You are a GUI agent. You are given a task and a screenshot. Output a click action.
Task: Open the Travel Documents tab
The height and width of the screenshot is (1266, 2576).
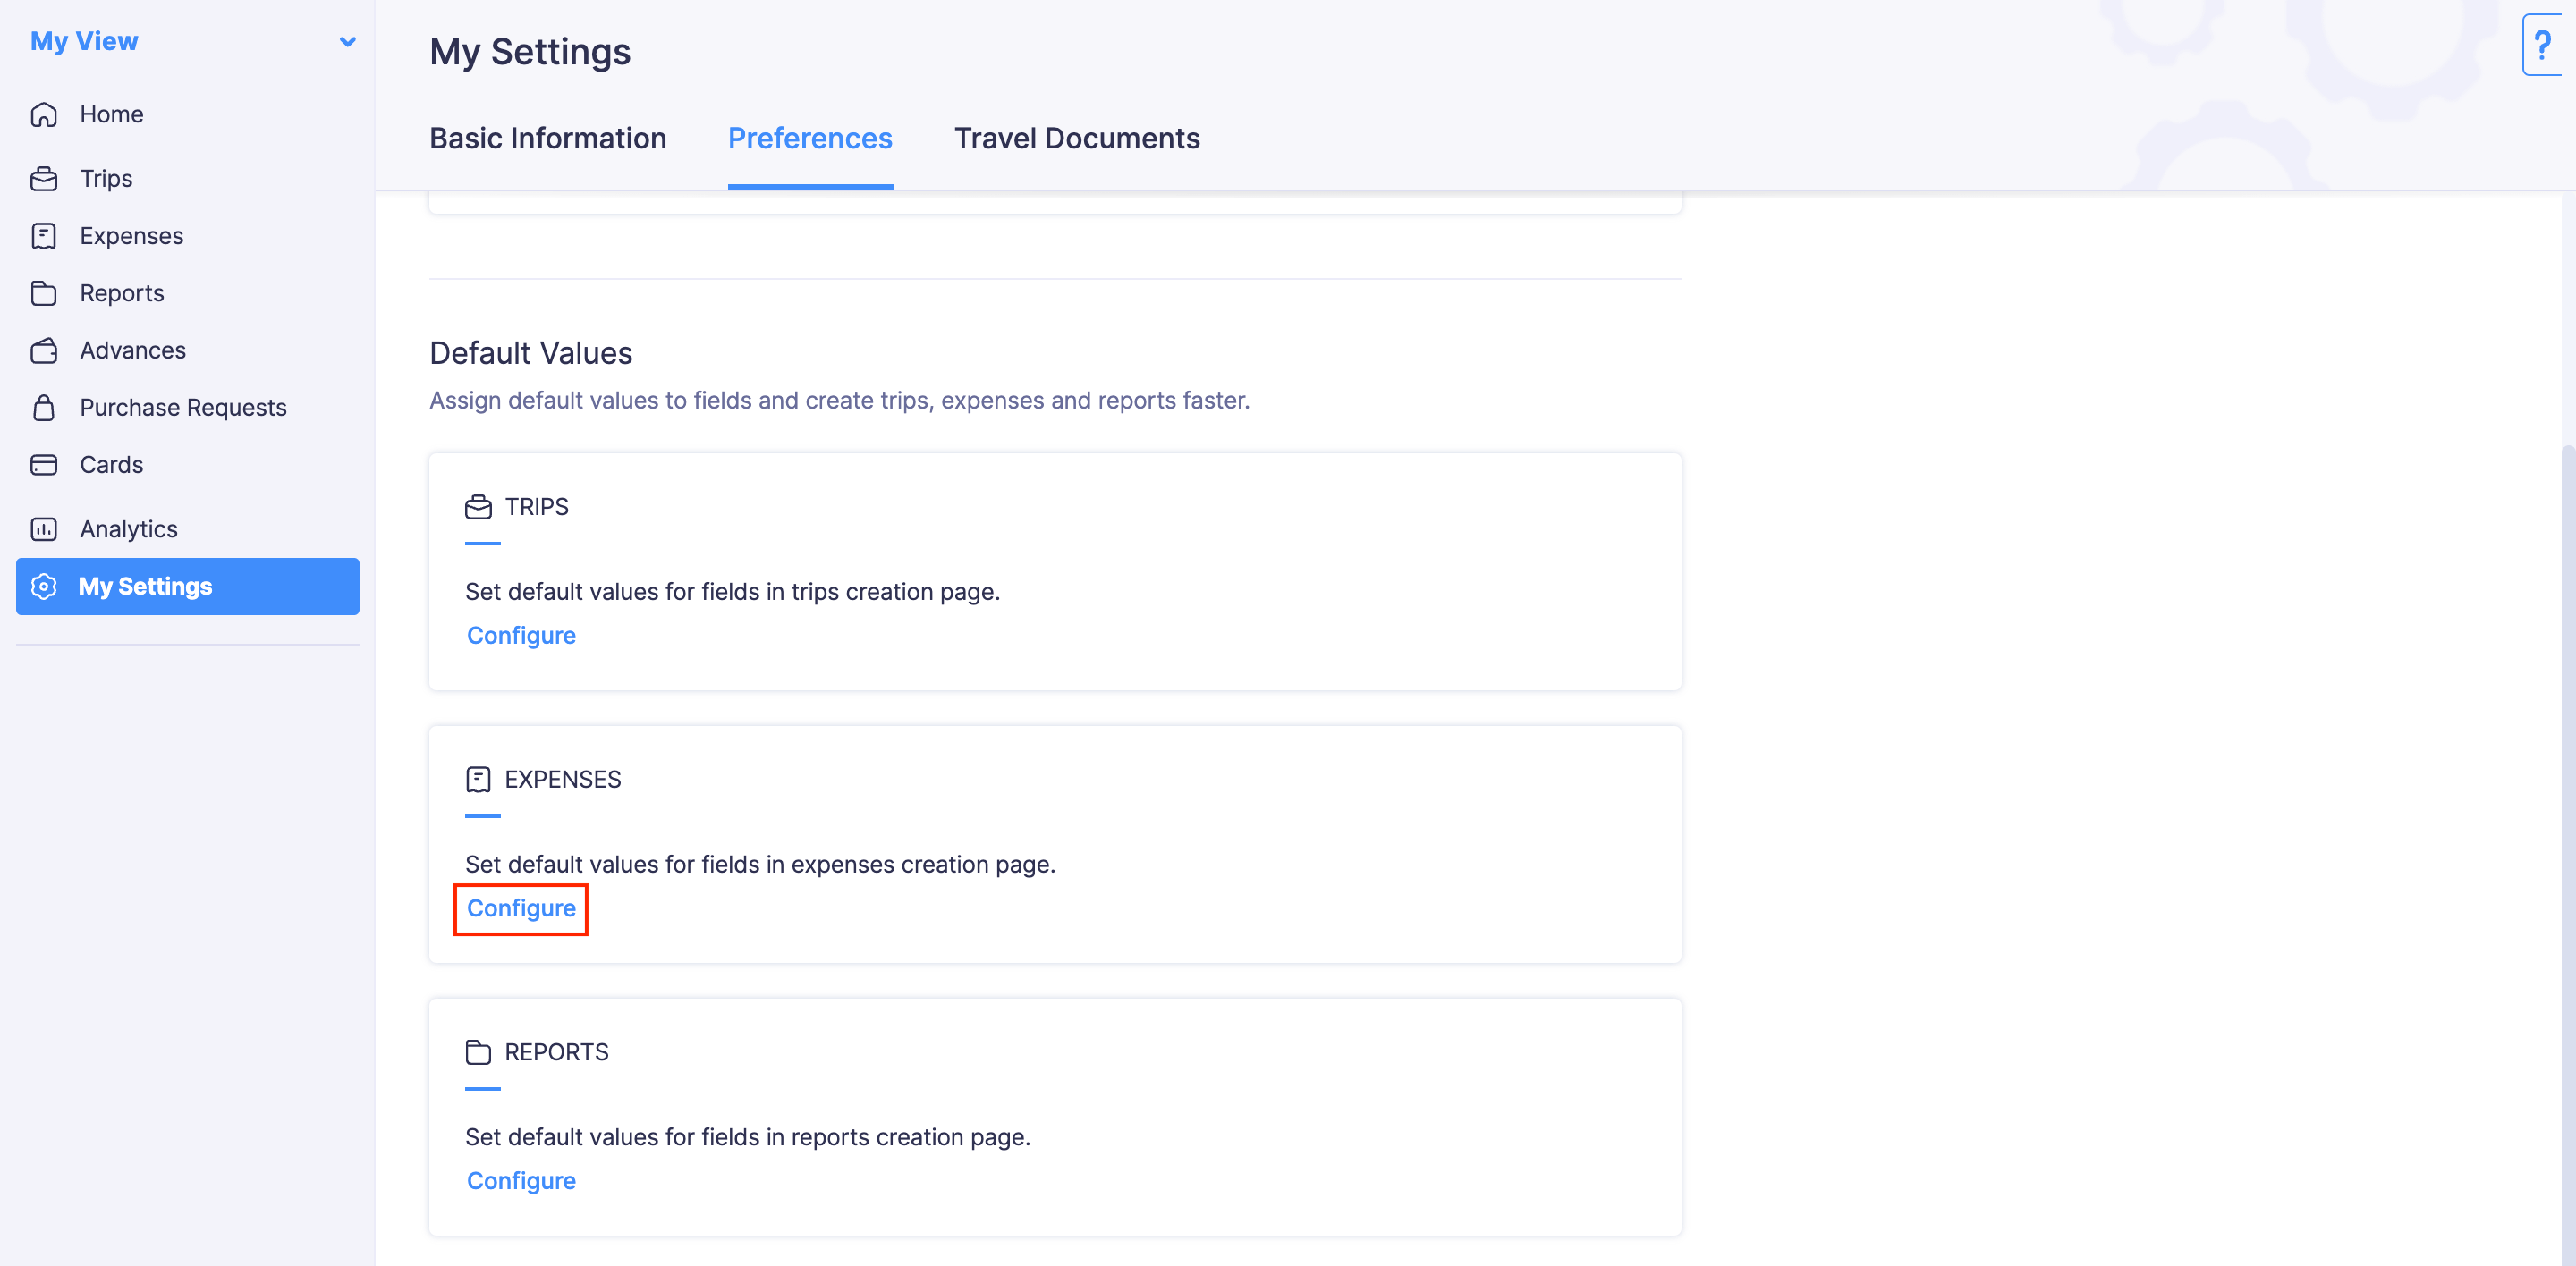[1077, 138]
